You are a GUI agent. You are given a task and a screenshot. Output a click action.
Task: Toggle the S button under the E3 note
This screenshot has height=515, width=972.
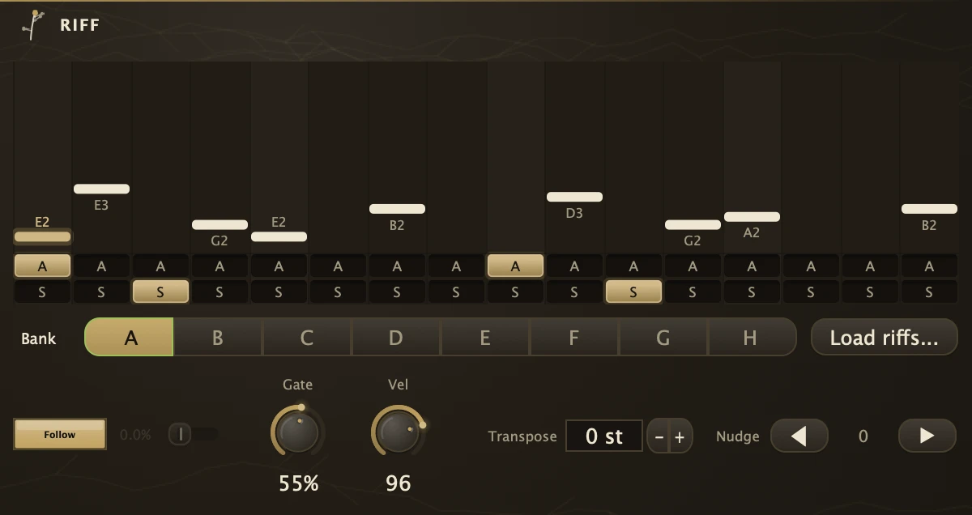tap(101, 292)
